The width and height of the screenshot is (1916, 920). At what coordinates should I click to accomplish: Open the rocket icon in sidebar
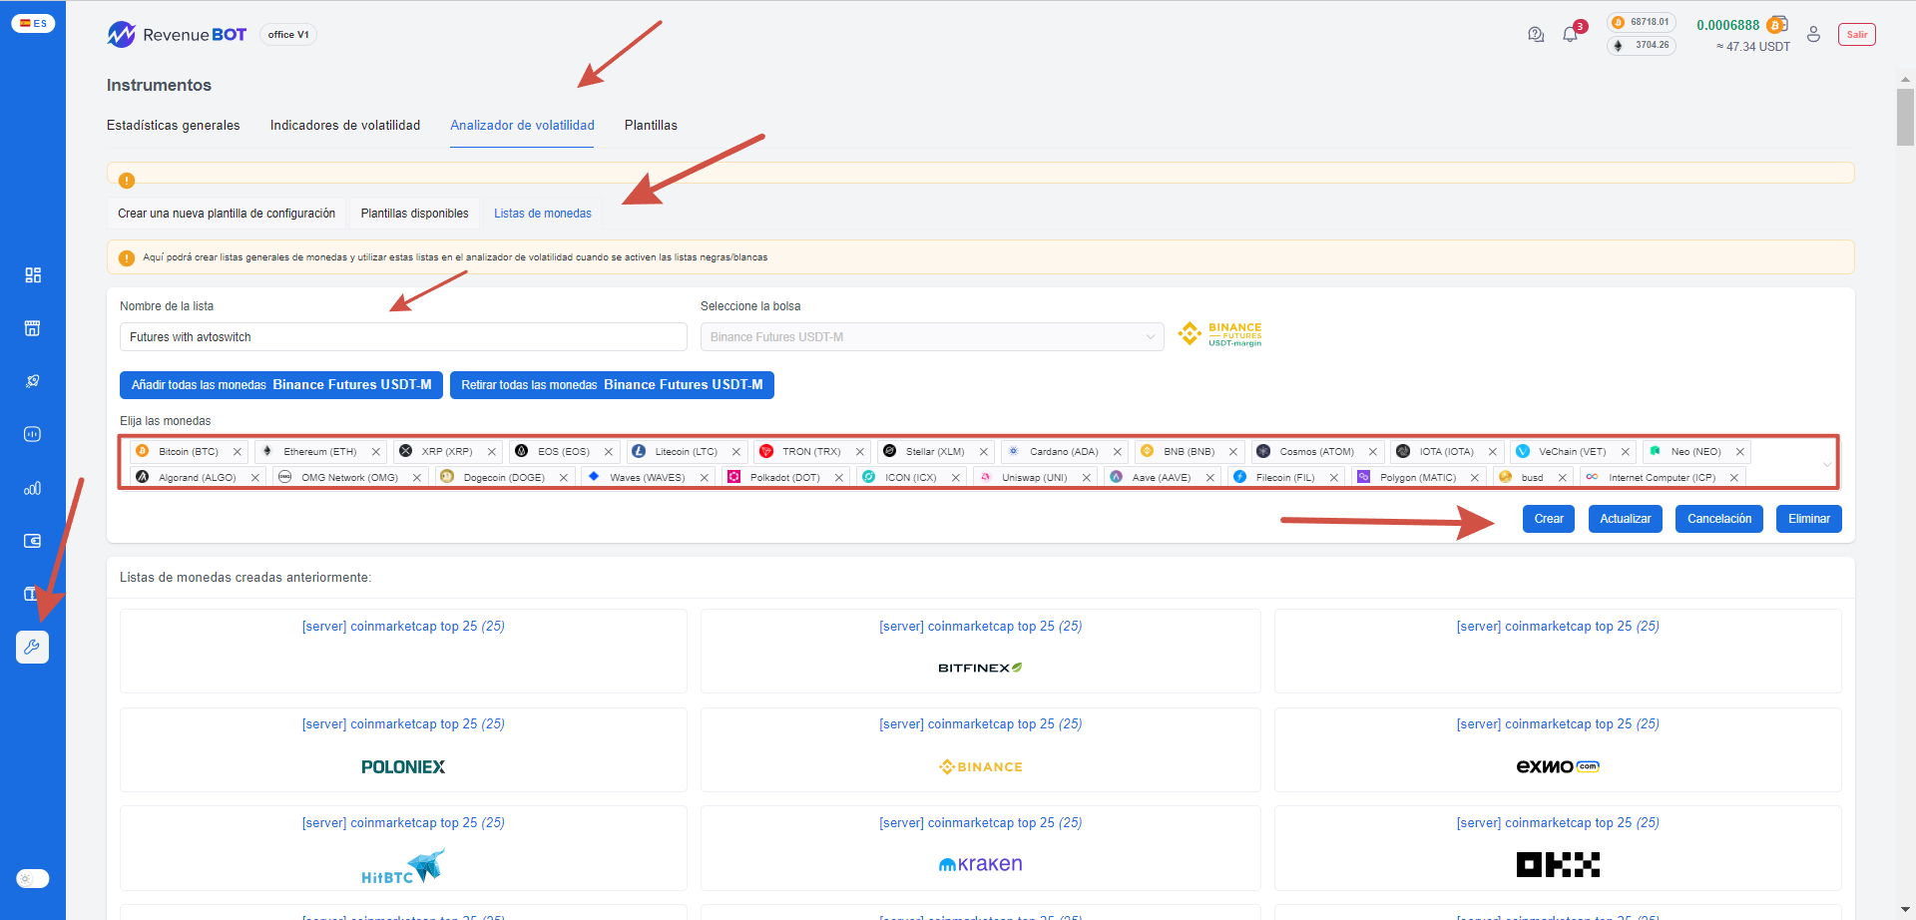pos(33,381)
